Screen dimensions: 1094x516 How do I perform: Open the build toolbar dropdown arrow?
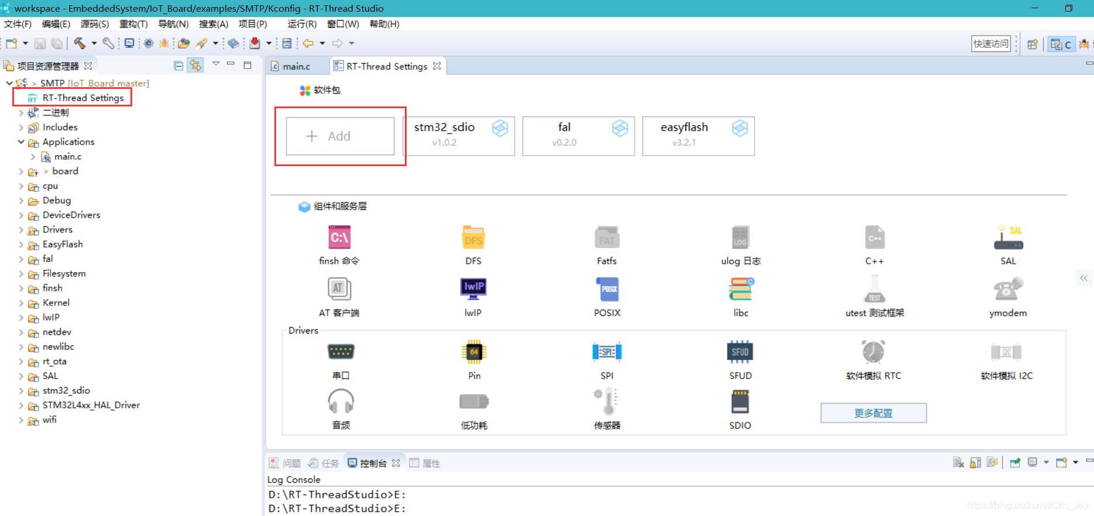94,43
